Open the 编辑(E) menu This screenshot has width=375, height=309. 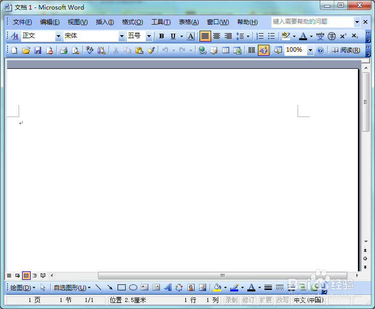coord(50,22)
